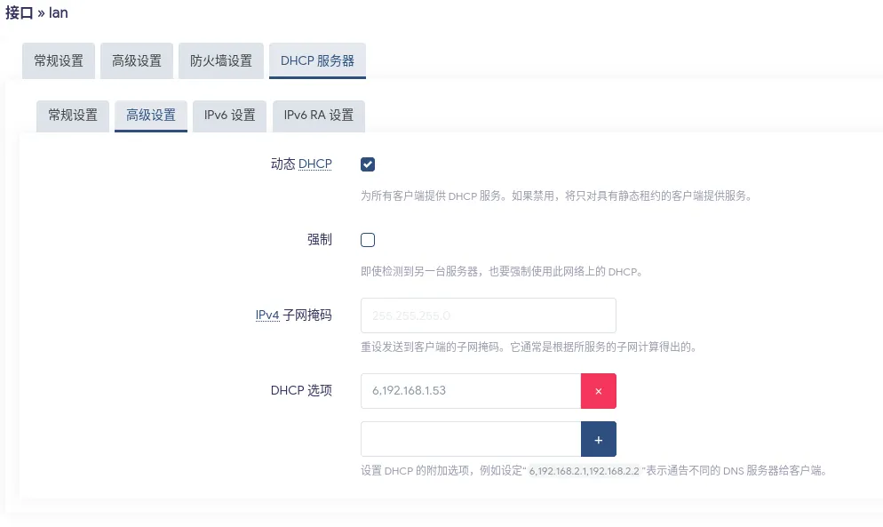The image size is (883, 527).
Task: Select the DHCP 服务器 tab
Action: click(x=317, y=60)
